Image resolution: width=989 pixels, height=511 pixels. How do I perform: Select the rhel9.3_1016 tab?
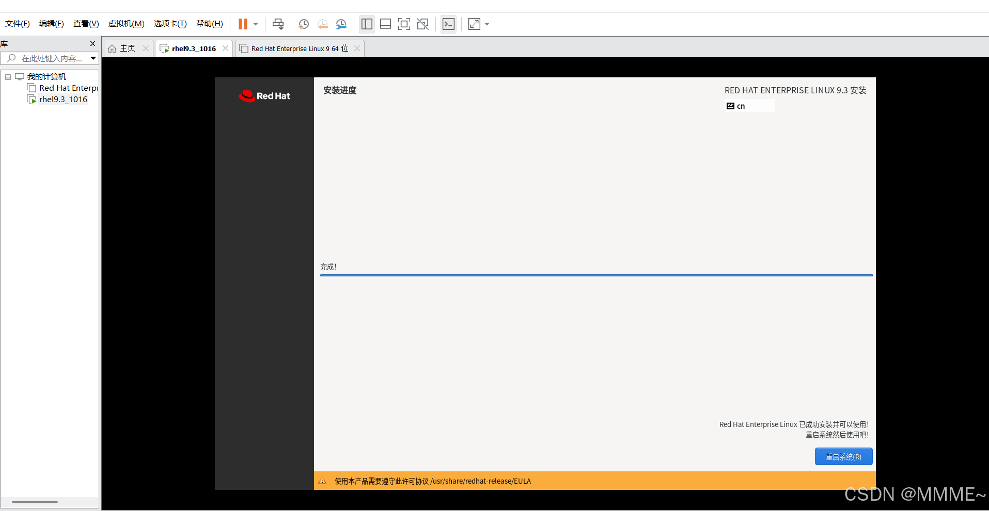[x=194, y=48]
